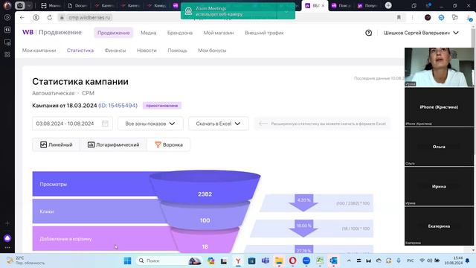
Task: Open a new browser tab with the plus icon
Action: pos(388,5)
